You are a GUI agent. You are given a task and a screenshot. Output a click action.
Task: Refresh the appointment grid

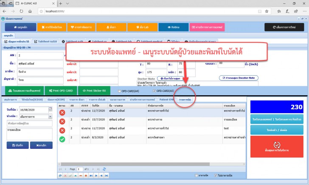click(104, 169)
